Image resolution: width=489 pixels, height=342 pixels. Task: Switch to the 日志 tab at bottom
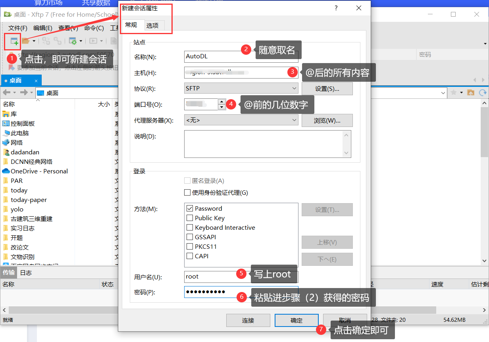[x=26, y=273]
